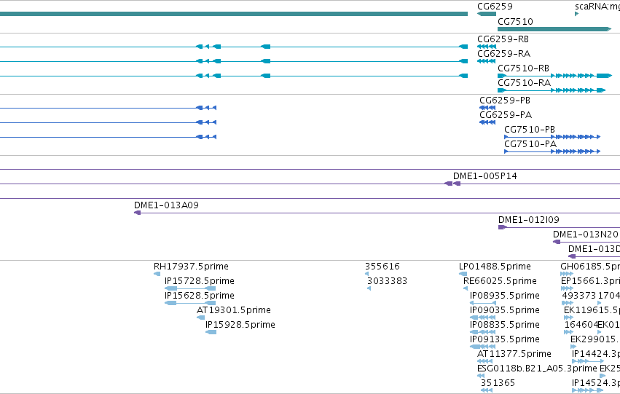Select the IP15928.5prime EST glyph
Image resolution: width=620 pixels, height=394 pixels.
click(x=211, y=332)
